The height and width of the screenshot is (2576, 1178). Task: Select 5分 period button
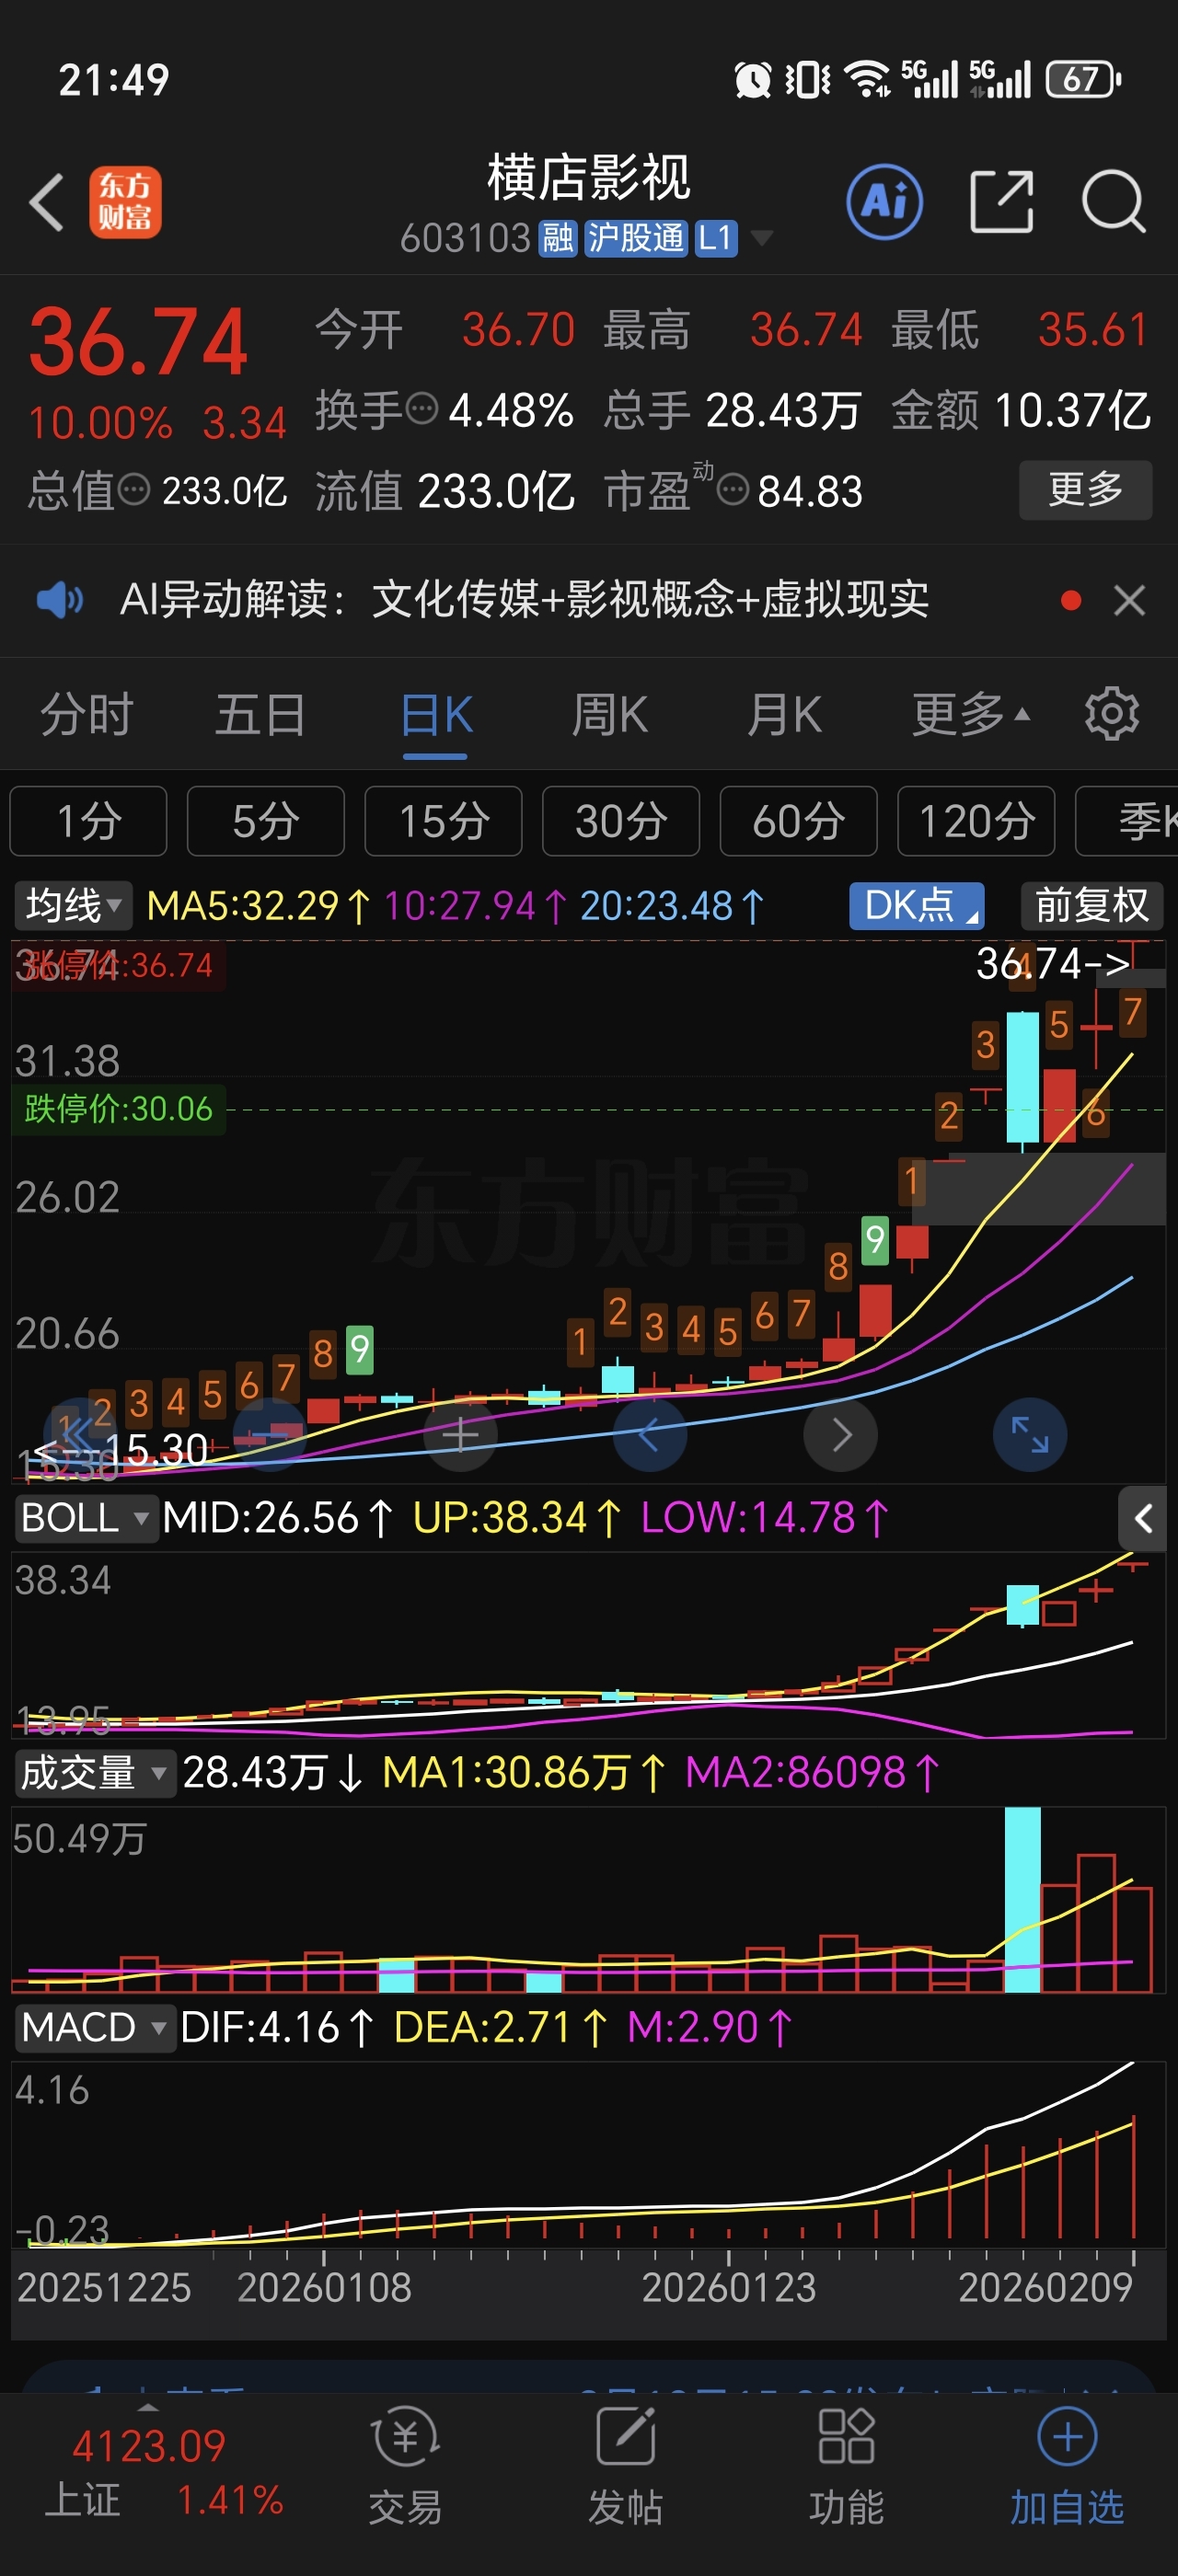pyautogui.click(x=266, y=821)
